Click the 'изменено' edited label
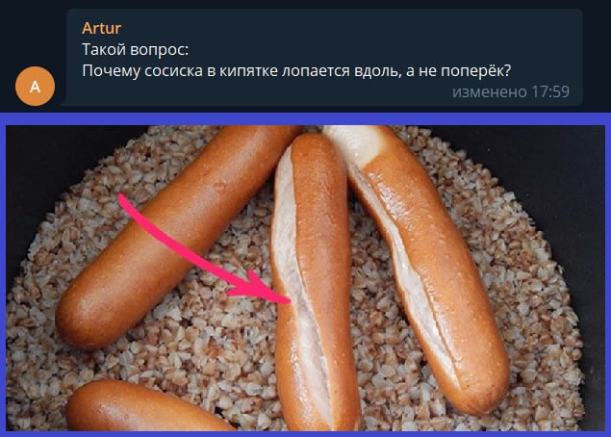Screen dimensions: 611x437 (490, 92)
